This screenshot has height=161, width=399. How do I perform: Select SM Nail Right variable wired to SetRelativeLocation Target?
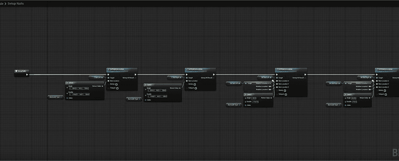(x=365, y=78)
